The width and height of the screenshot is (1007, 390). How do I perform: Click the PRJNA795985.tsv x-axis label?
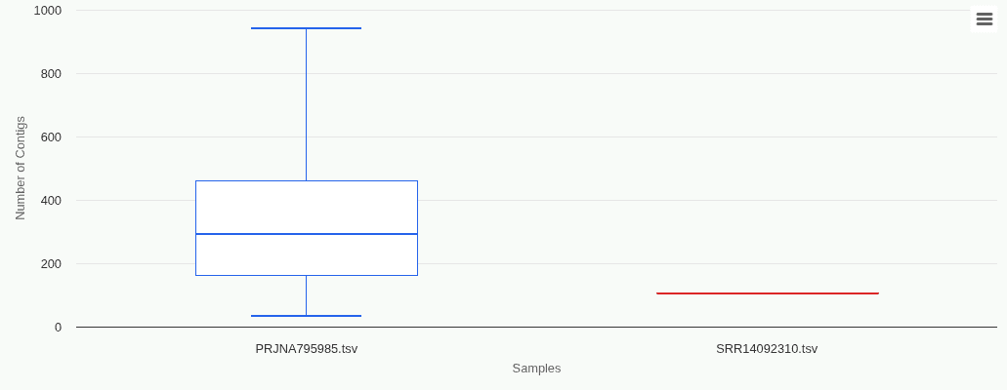click(306, 349)
